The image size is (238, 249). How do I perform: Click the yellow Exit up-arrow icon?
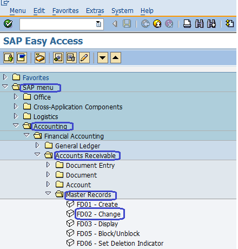click(157, 24)
